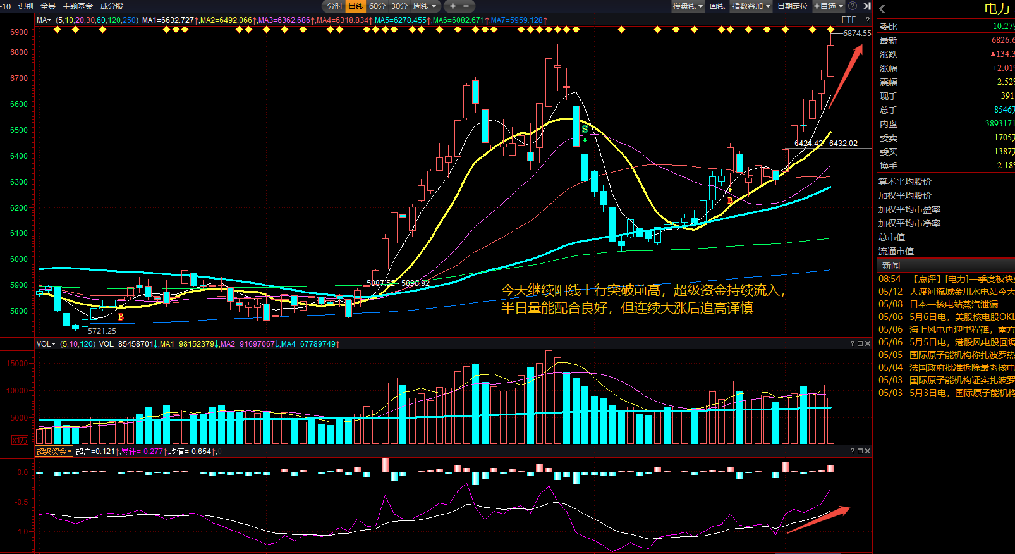
Task: Click the X1万 volume unit badge
Action: pos(20,440)
